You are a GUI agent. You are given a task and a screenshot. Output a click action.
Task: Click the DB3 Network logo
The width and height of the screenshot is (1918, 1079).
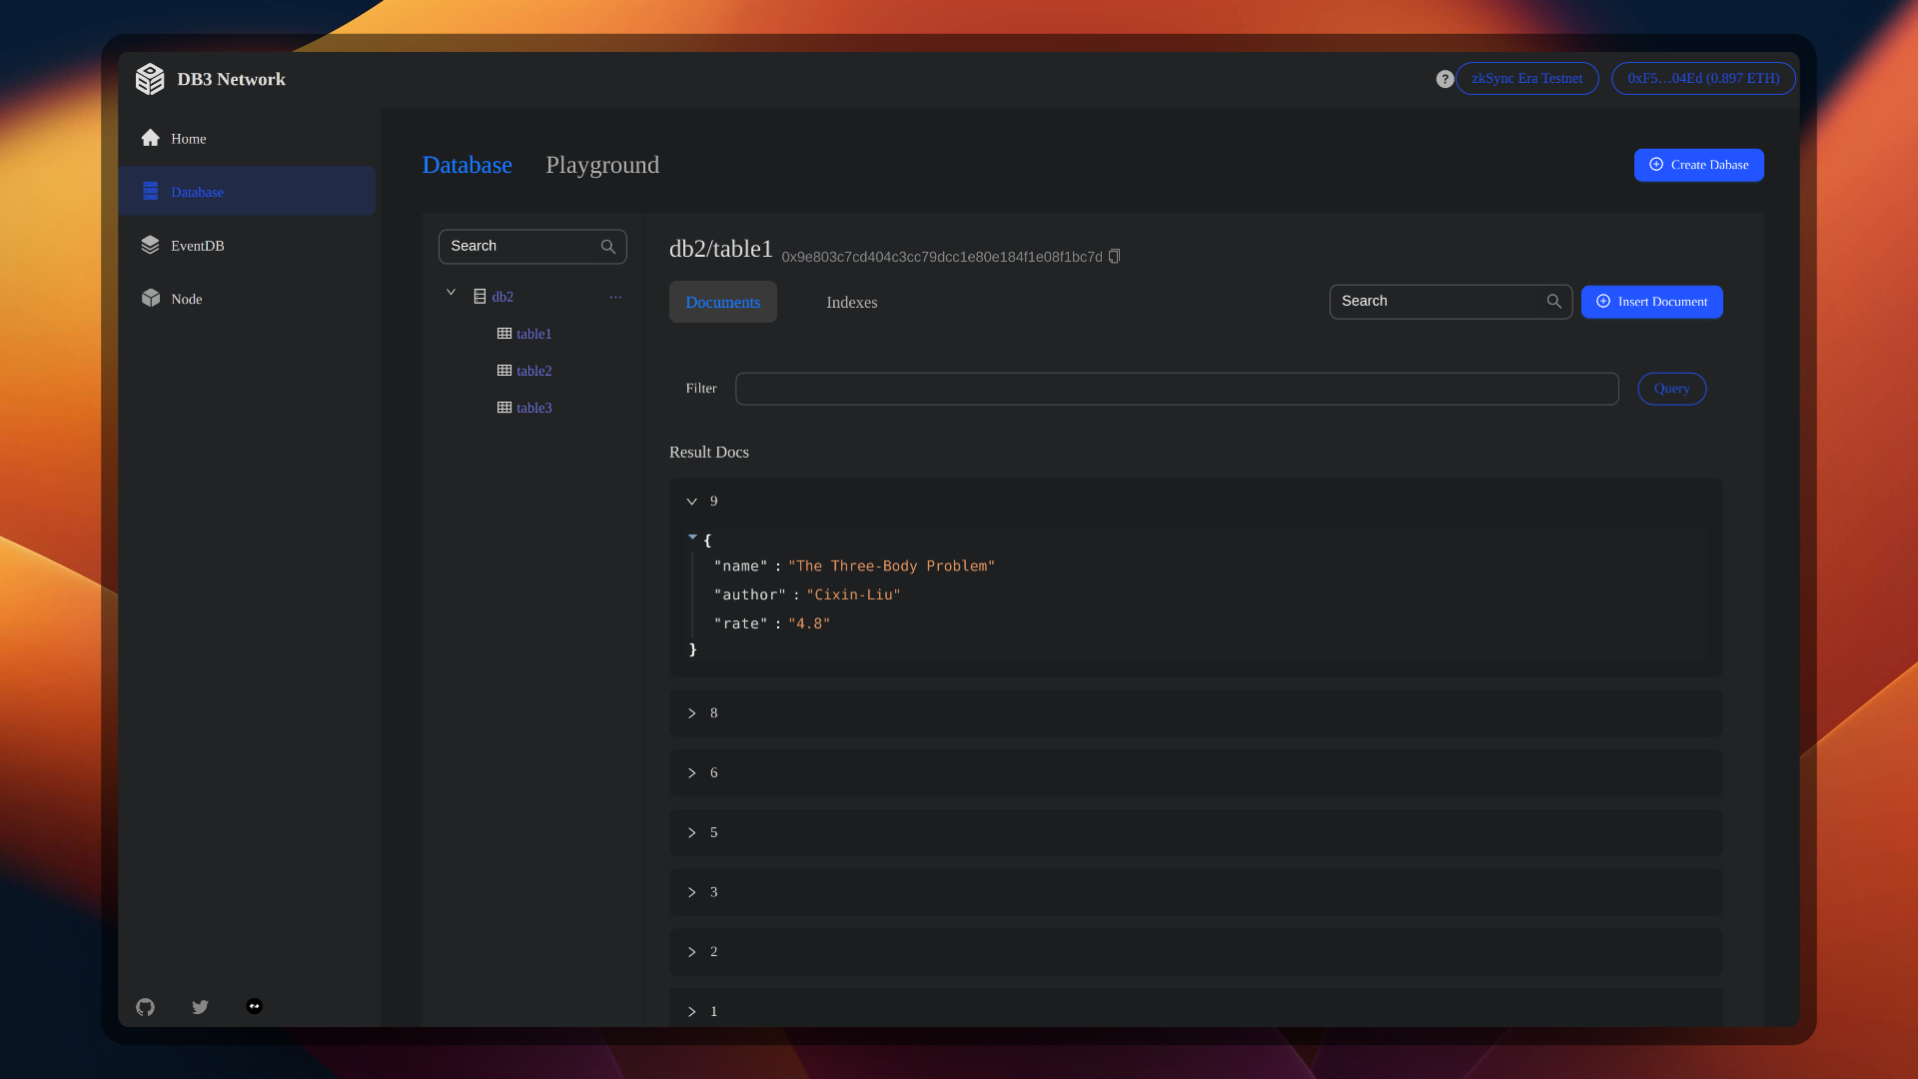click(150, 79)
